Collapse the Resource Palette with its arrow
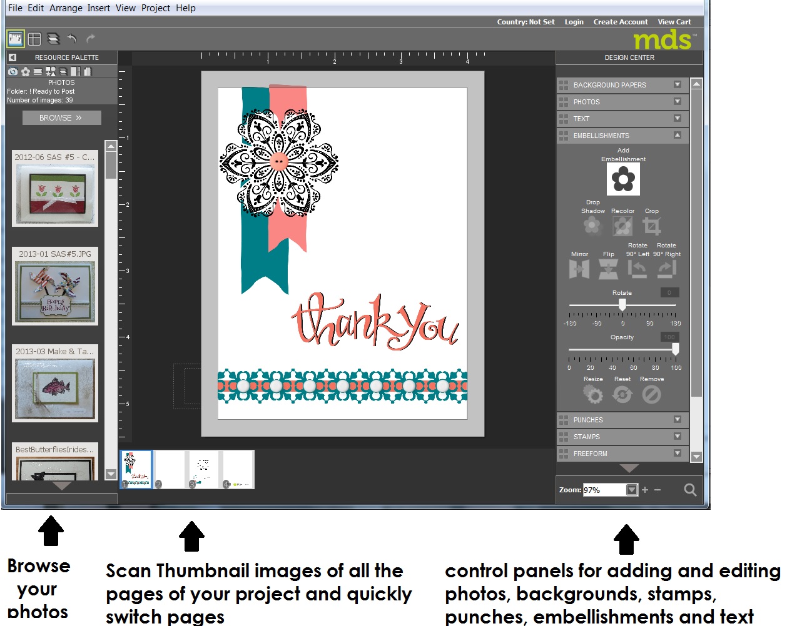797x626 pixels. (12, 57)
